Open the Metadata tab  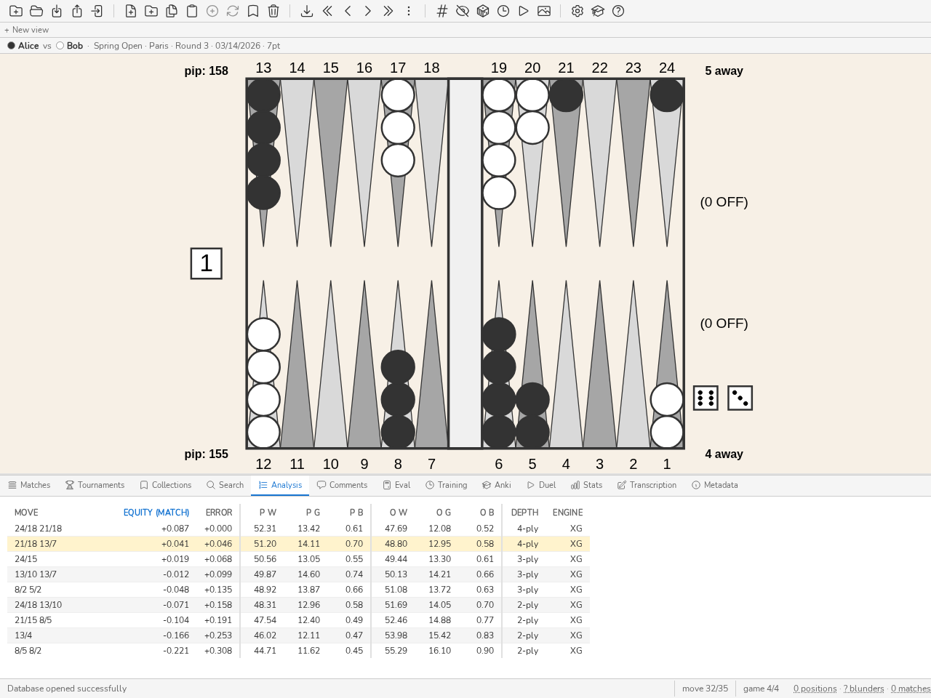pyautogui.click(x=714, y=485)
